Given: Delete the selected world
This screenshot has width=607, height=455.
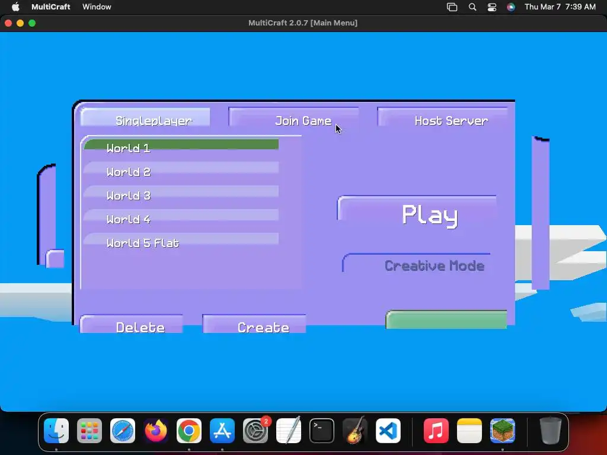Looking at the screenshot, I should click(132, 324).
